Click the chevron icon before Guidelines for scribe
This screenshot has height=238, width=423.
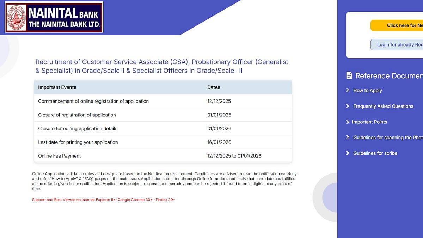(347, 153)
